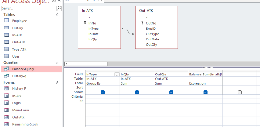This screenshot has width=260, height=127.
Task: Click the OutNo primary key icon
Action: pyautogui.click(x=142, y=23)
